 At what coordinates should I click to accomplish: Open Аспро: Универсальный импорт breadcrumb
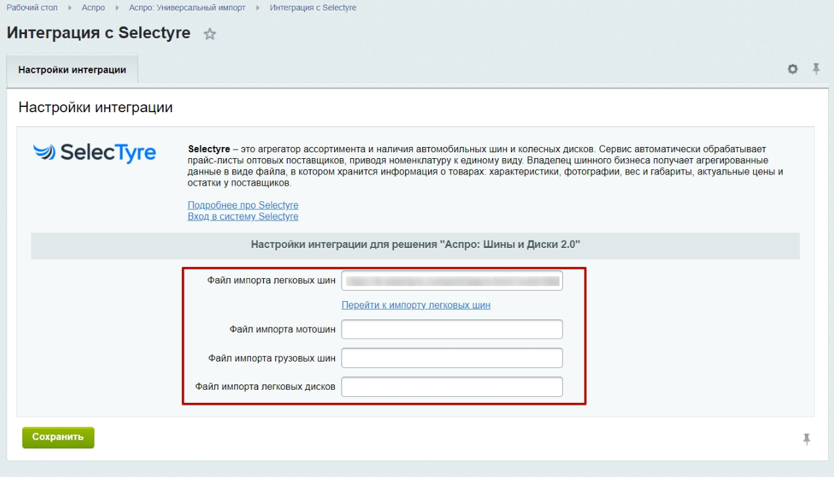(187, 8)
